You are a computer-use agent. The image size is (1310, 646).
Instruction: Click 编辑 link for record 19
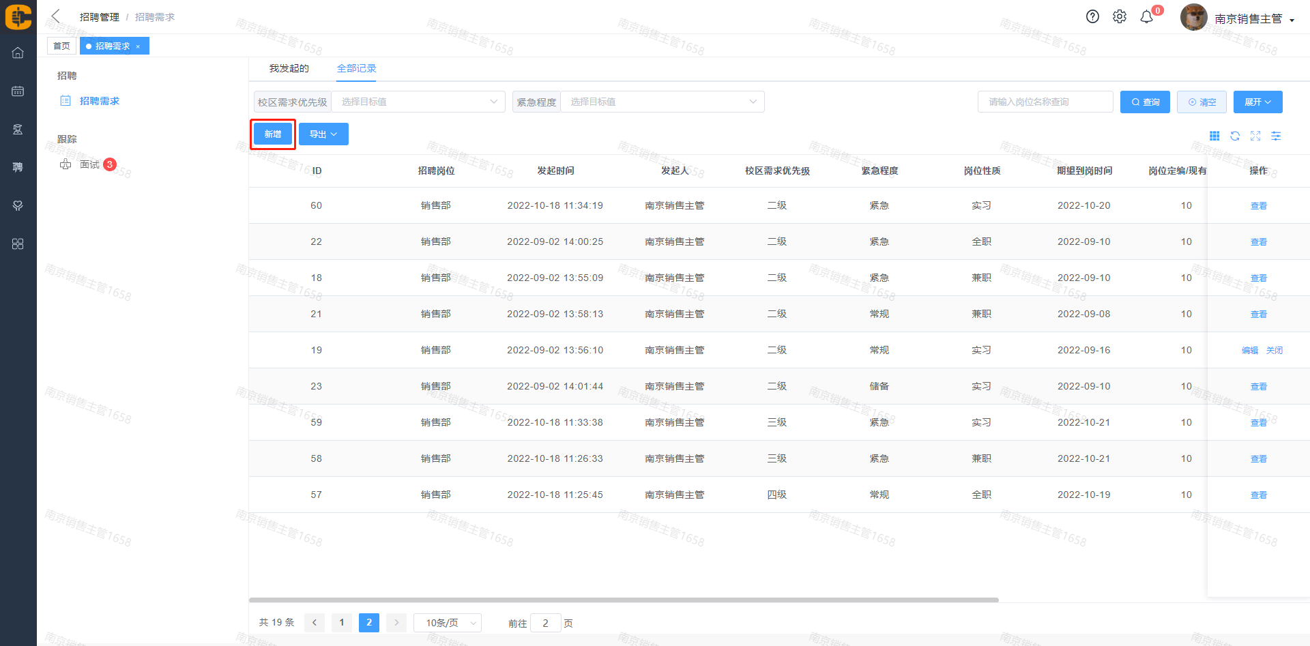(1249, 351)
